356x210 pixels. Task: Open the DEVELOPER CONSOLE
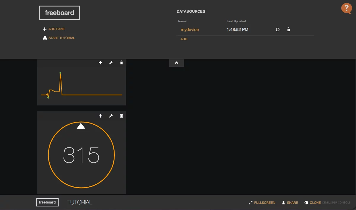(336, 203)
